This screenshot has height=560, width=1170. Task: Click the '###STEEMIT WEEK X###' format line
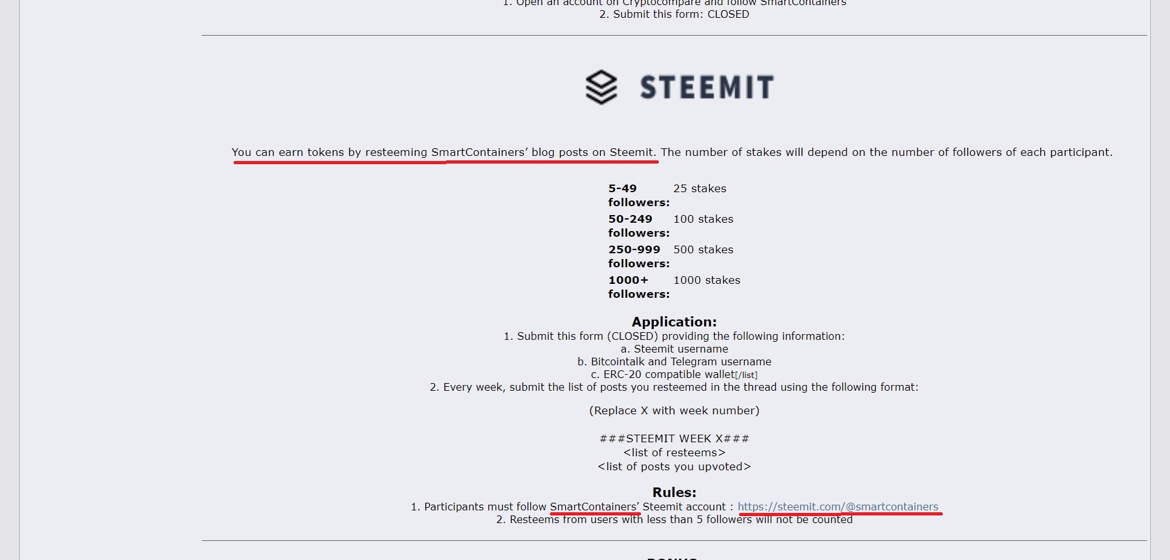[x=674, y=438]
